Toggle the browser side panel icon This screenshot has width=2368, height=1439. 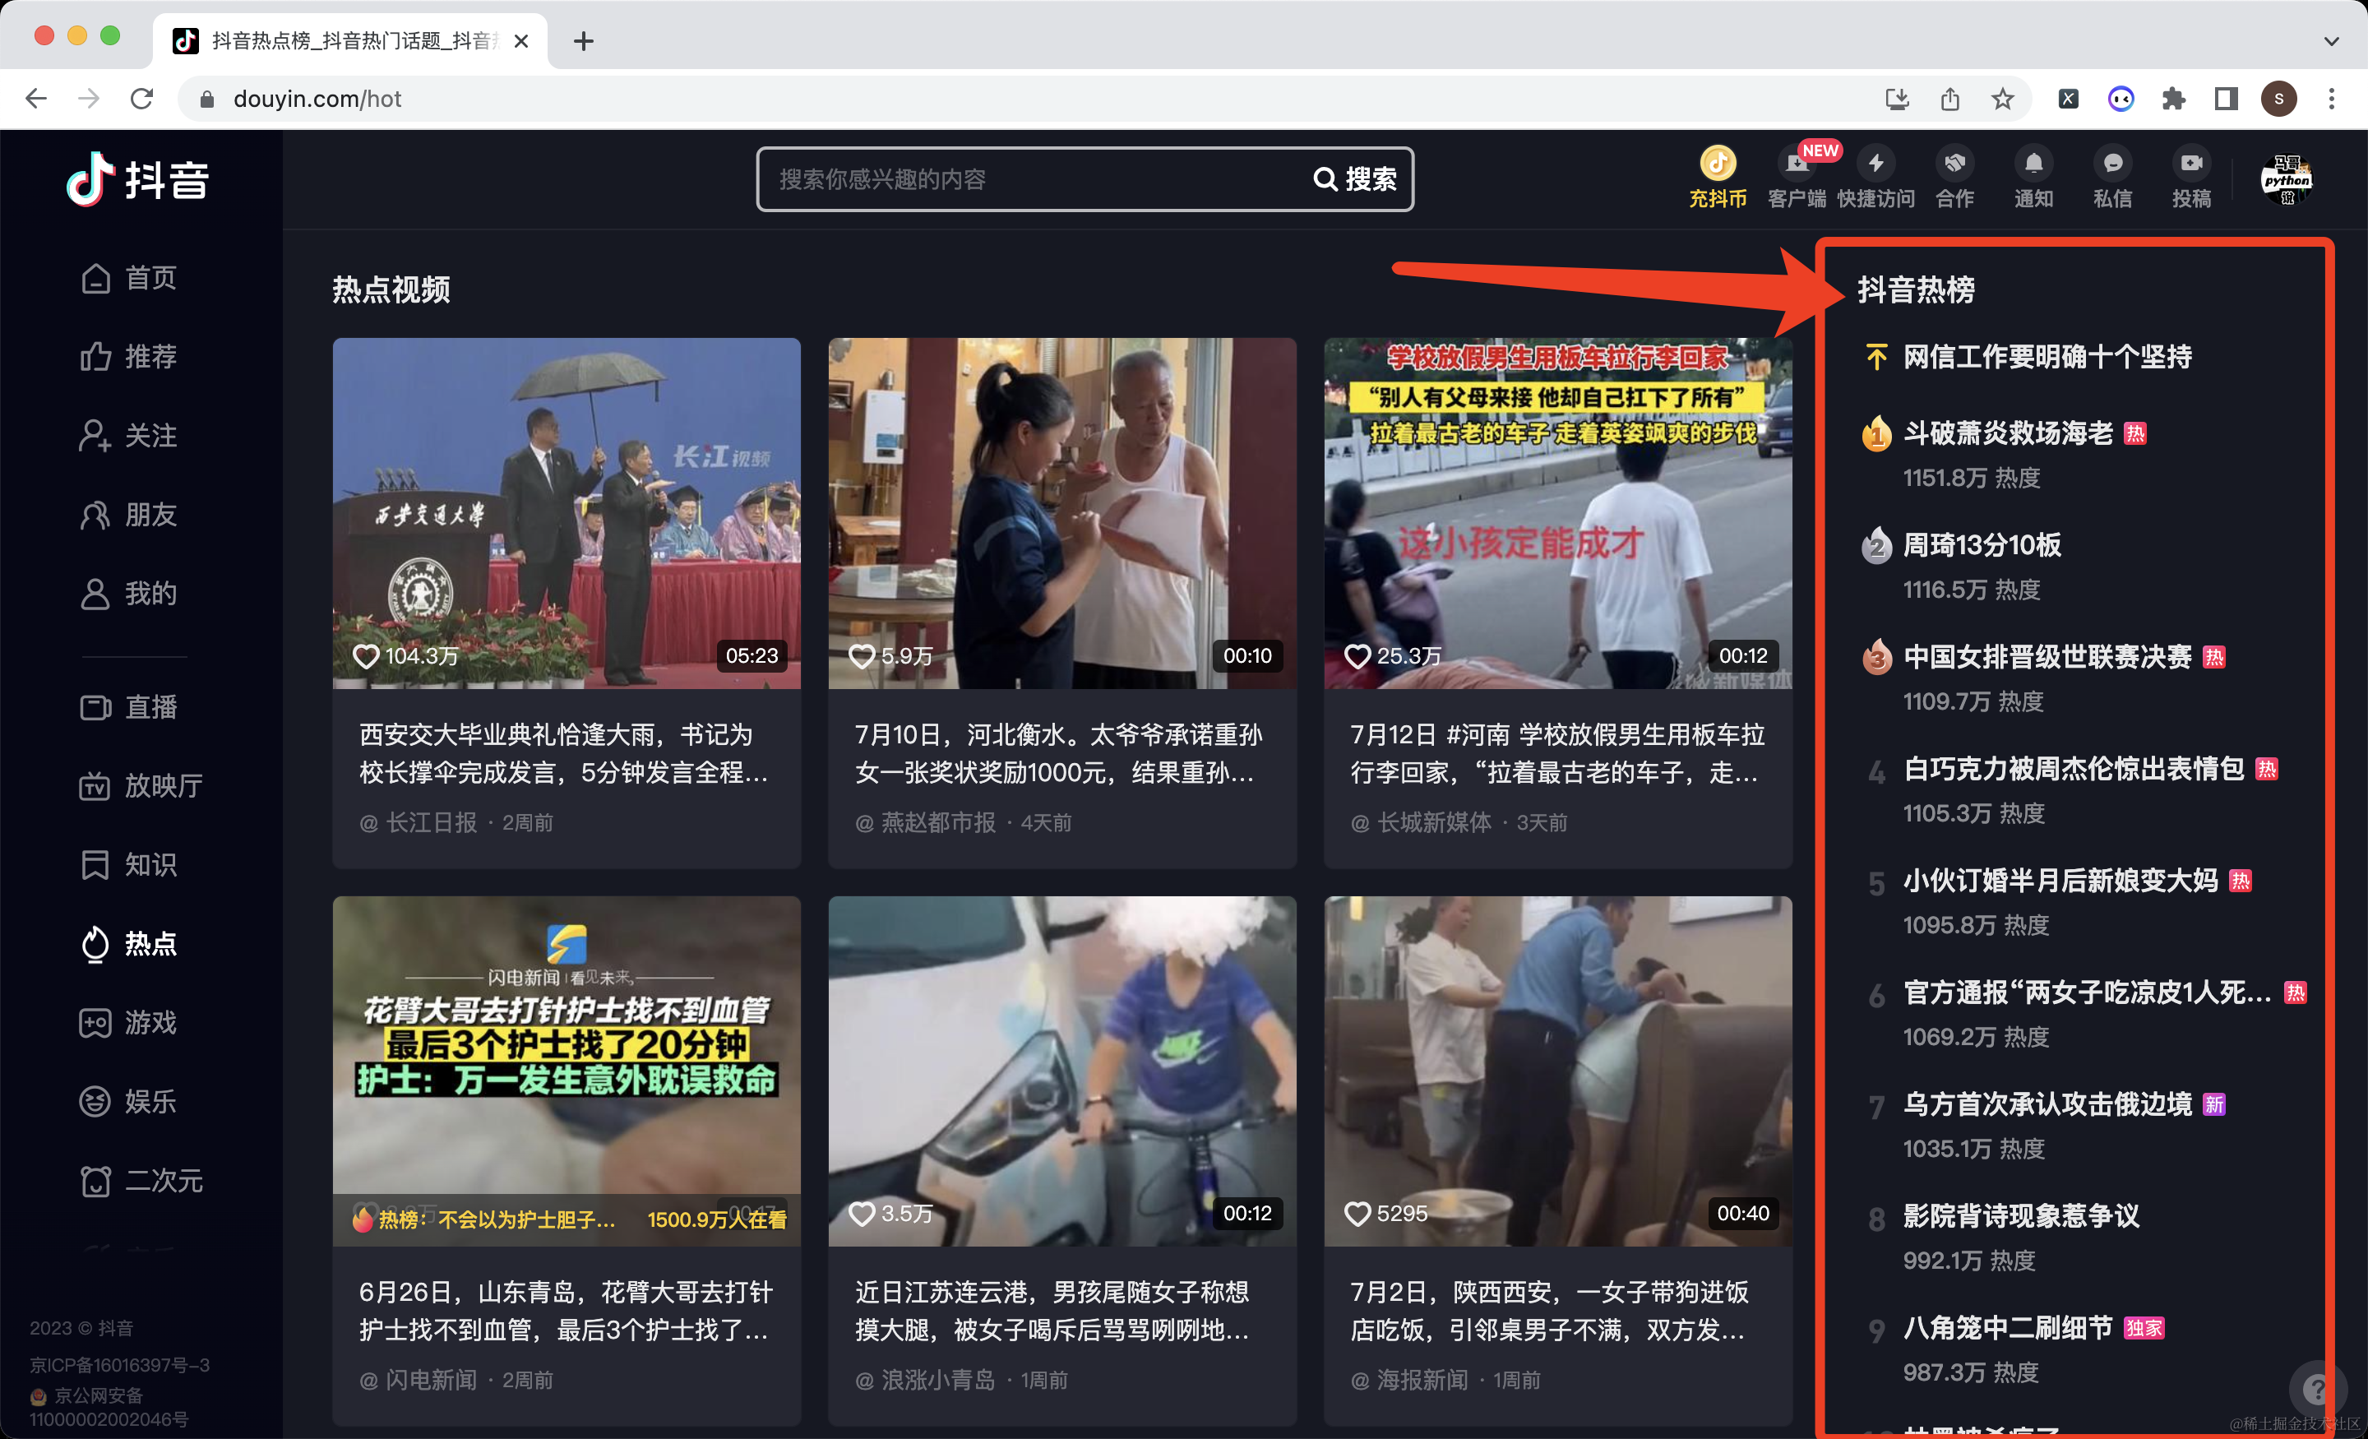pyautogui.click(x=2227, y=99)
